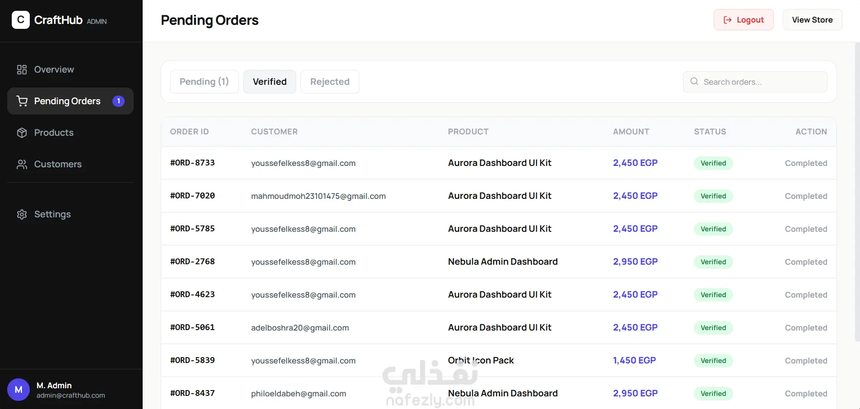Select order ID #ORD-4623
The image size is (860, 409).
[192, 294]
